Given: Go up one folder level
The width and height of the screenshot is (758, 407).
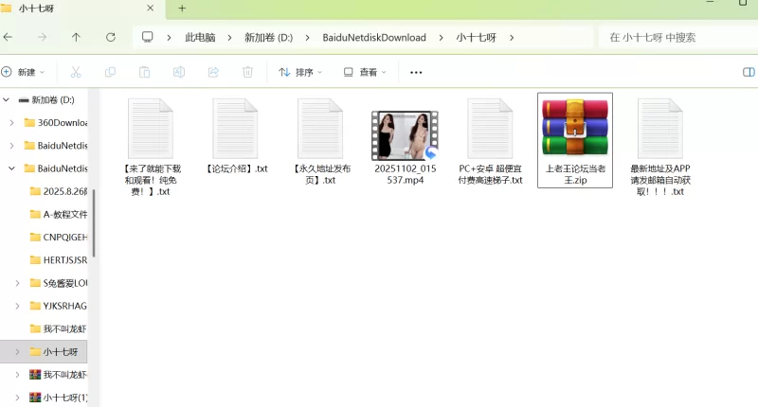Looking at the screenshot, I should (x=76, y=37).
